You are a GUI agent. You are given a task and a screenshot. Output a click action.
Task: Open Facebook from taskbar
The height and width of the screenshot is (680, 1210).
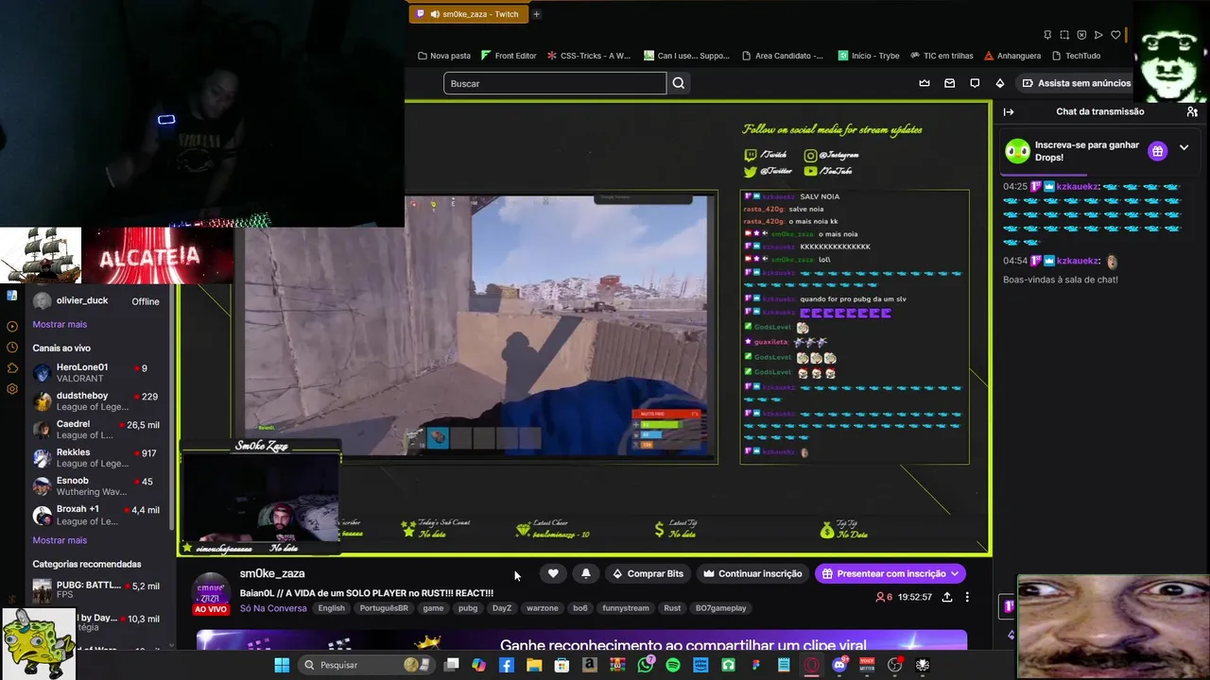tap(507, 665)
